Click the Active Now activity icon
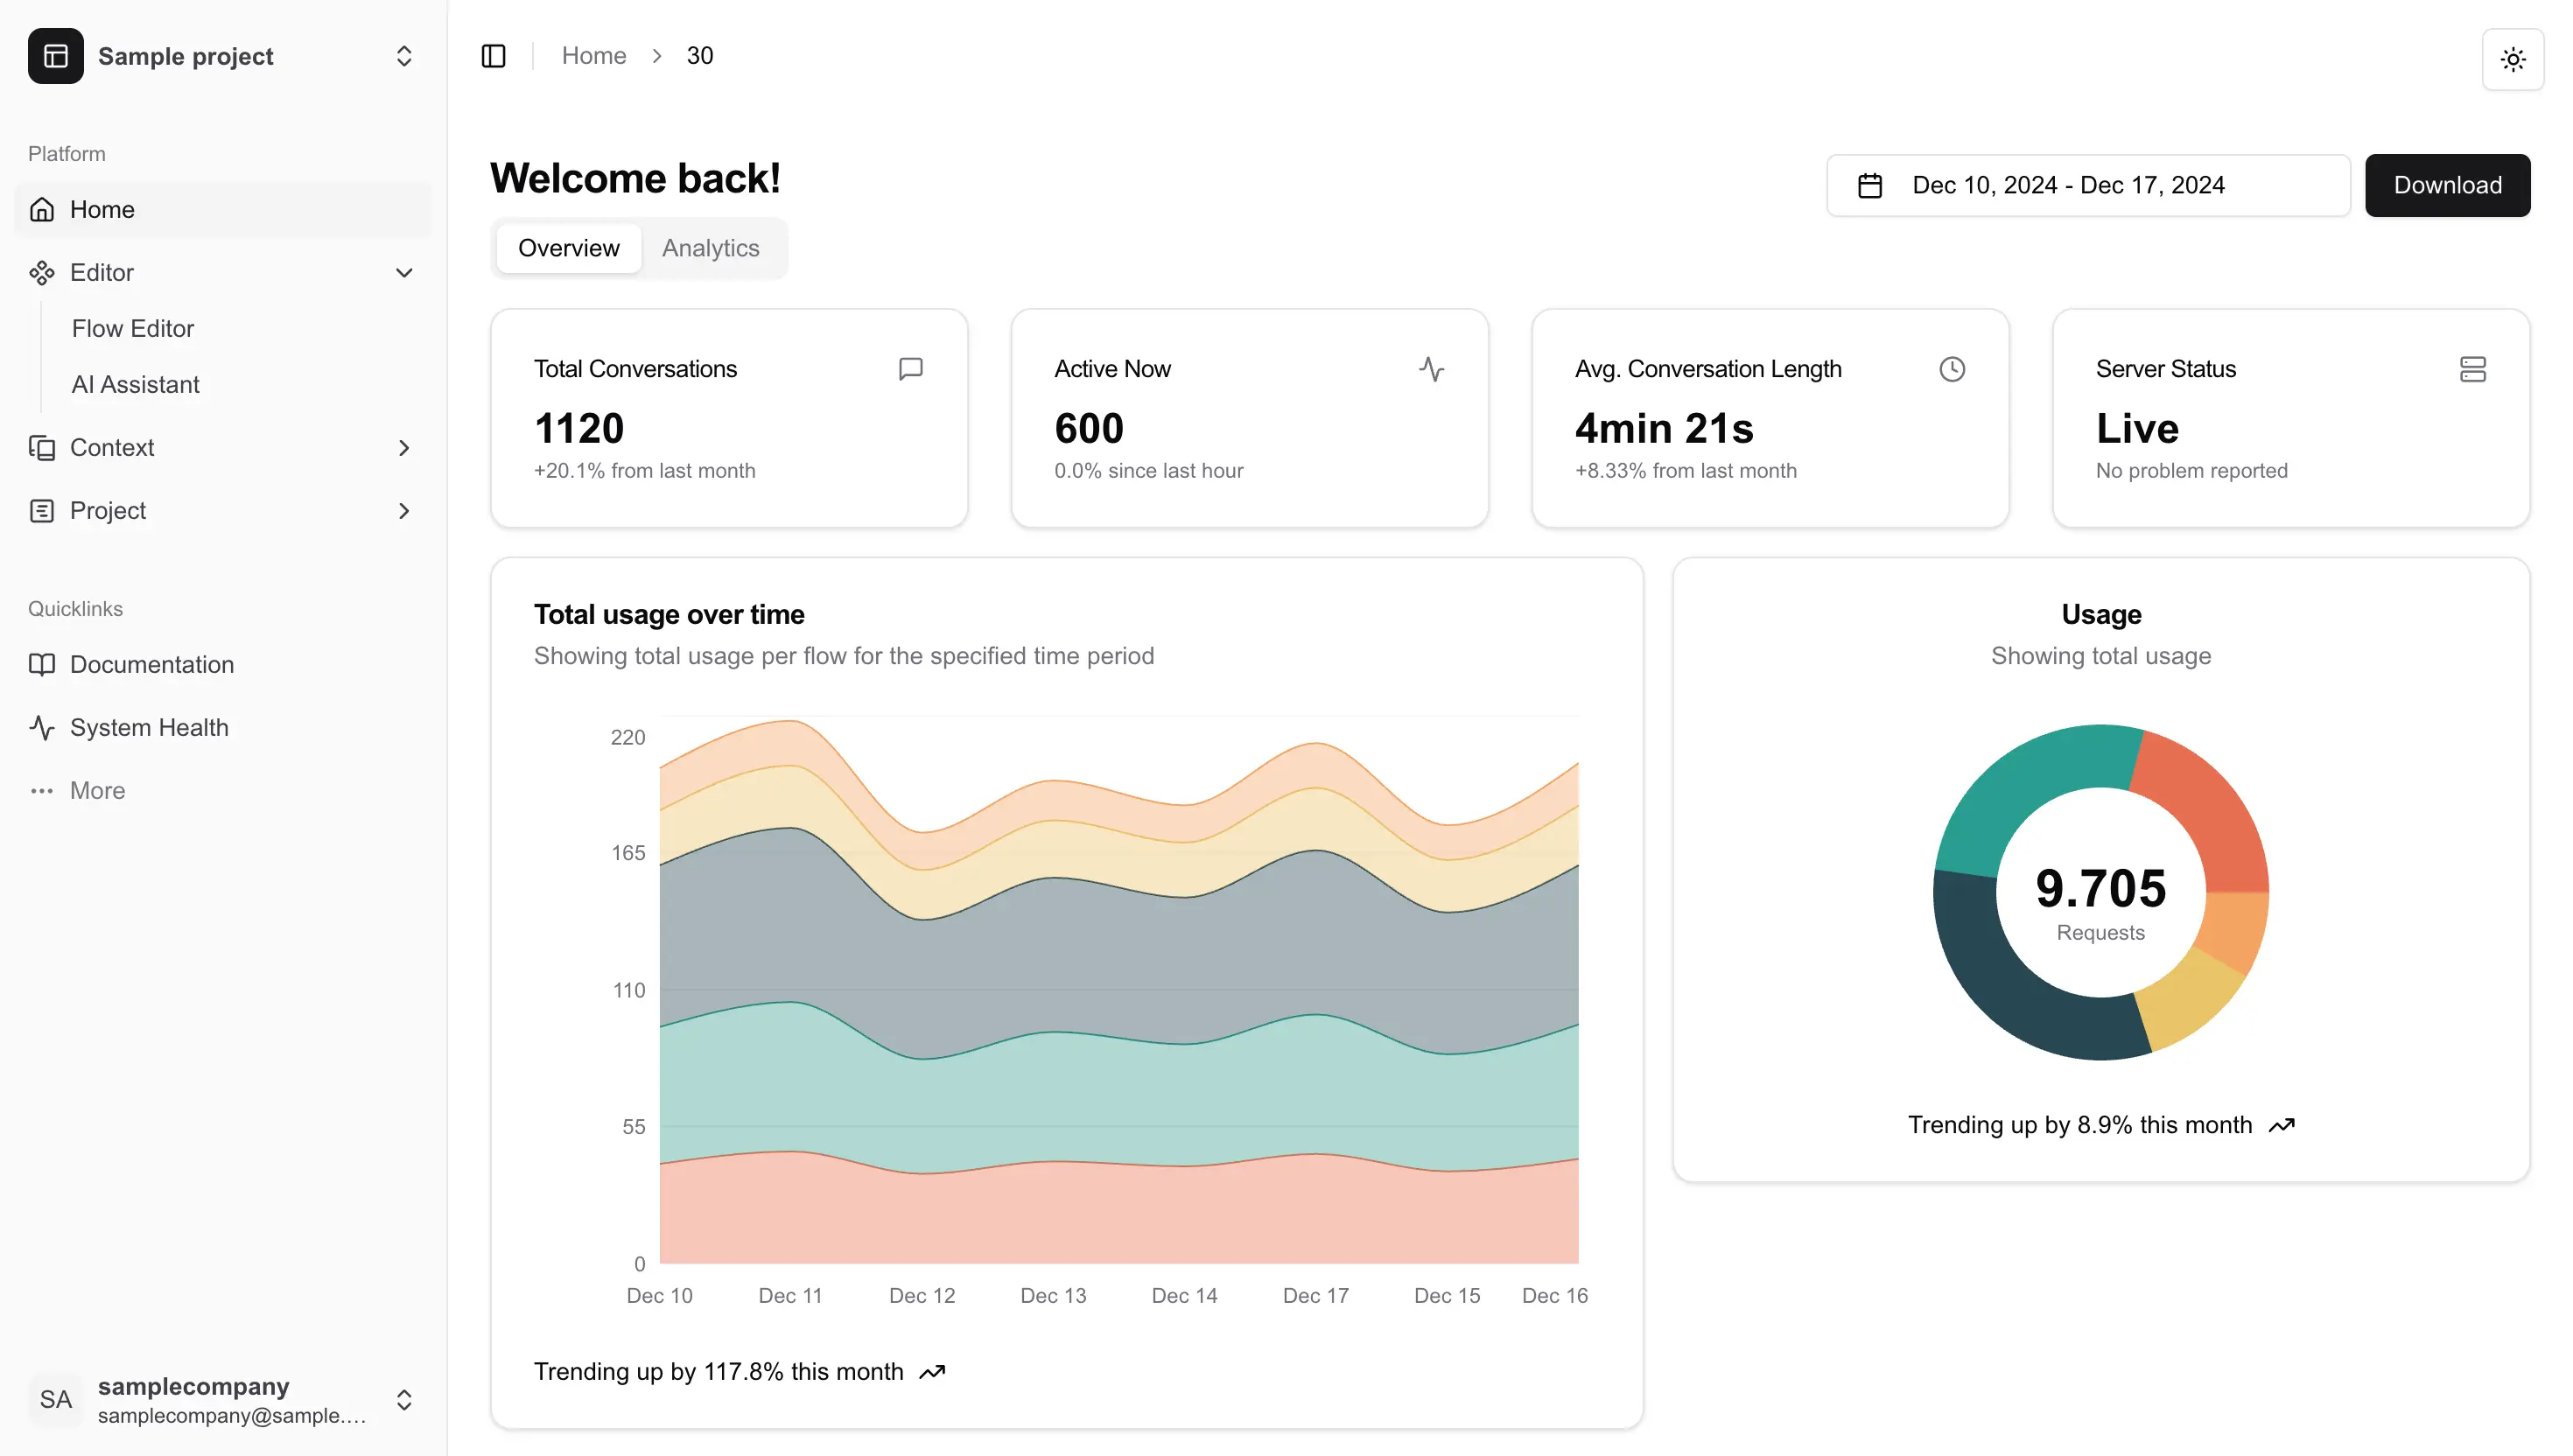 (1433, 369)
